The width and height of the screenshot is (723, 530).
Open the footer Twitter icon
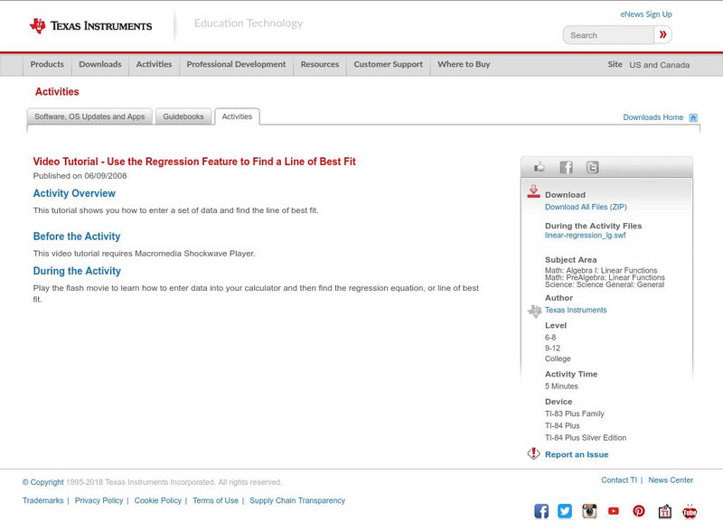565,511
